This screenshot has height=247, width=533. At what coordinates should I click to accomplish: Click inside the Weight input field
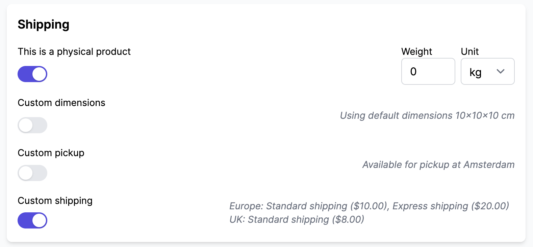(x=428, y=71)
